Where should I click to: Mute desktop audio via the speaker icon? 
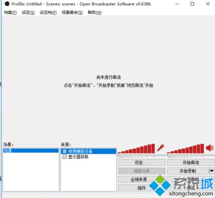[x=210, y=148]
